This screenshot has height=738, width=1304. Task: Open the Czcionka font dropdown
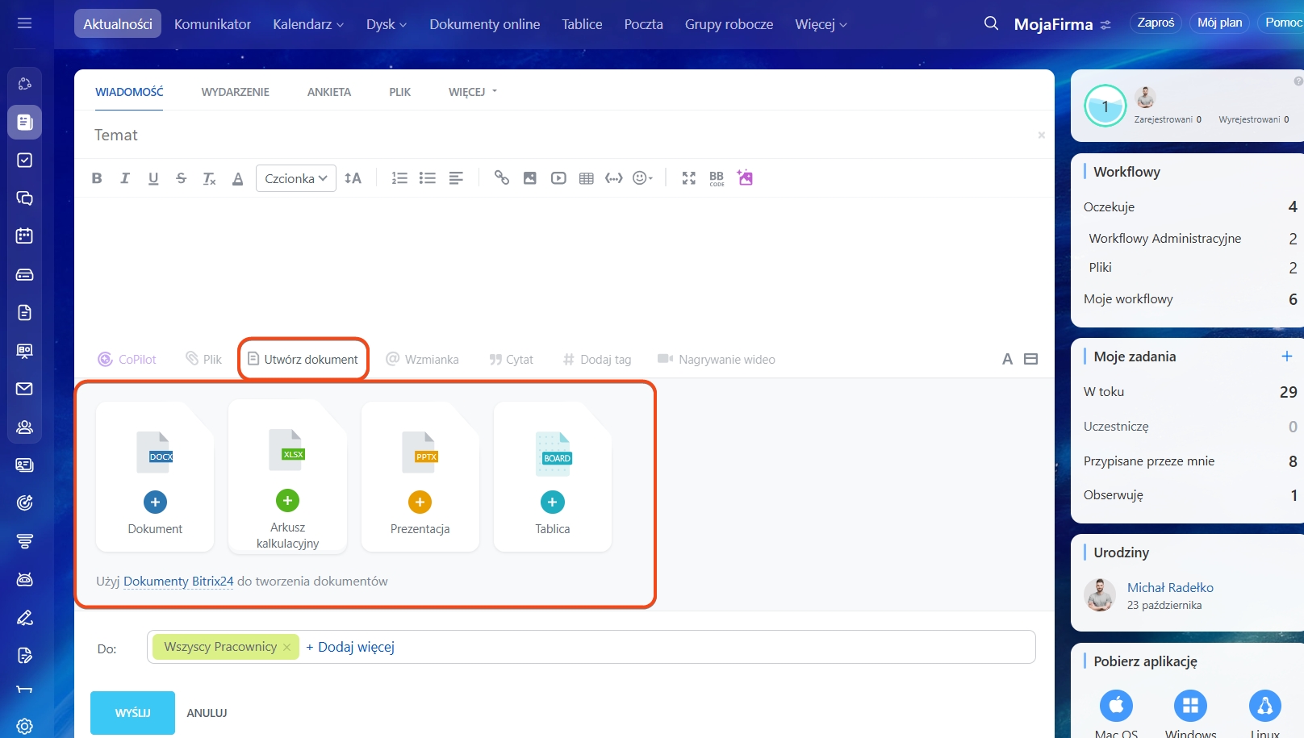click(x=295, y=178)
